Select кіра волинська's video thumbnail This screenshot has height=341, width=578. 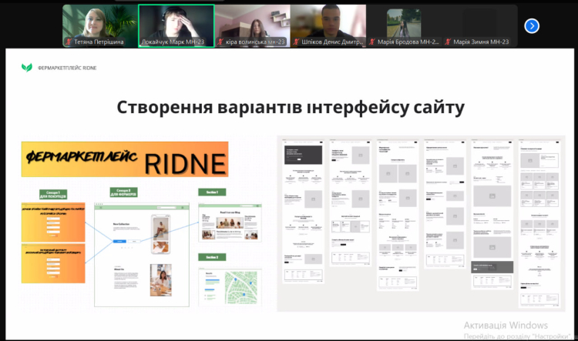[252, 23]
